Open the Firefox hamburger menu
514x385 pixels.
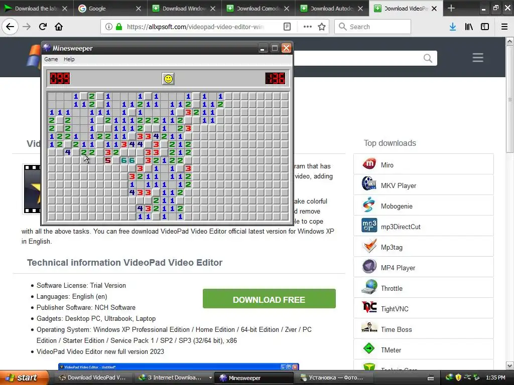[x=504, y=27]
